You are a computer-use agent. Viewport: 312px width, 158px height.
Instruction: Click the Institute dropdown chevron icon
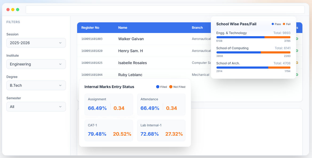click(61, 64)
